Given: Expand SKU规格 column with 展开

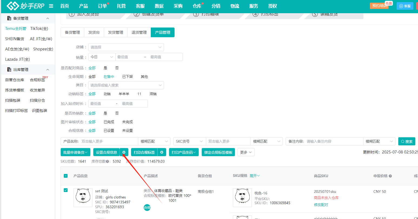Looking at the screenshot, I should (x=254, y=176).
